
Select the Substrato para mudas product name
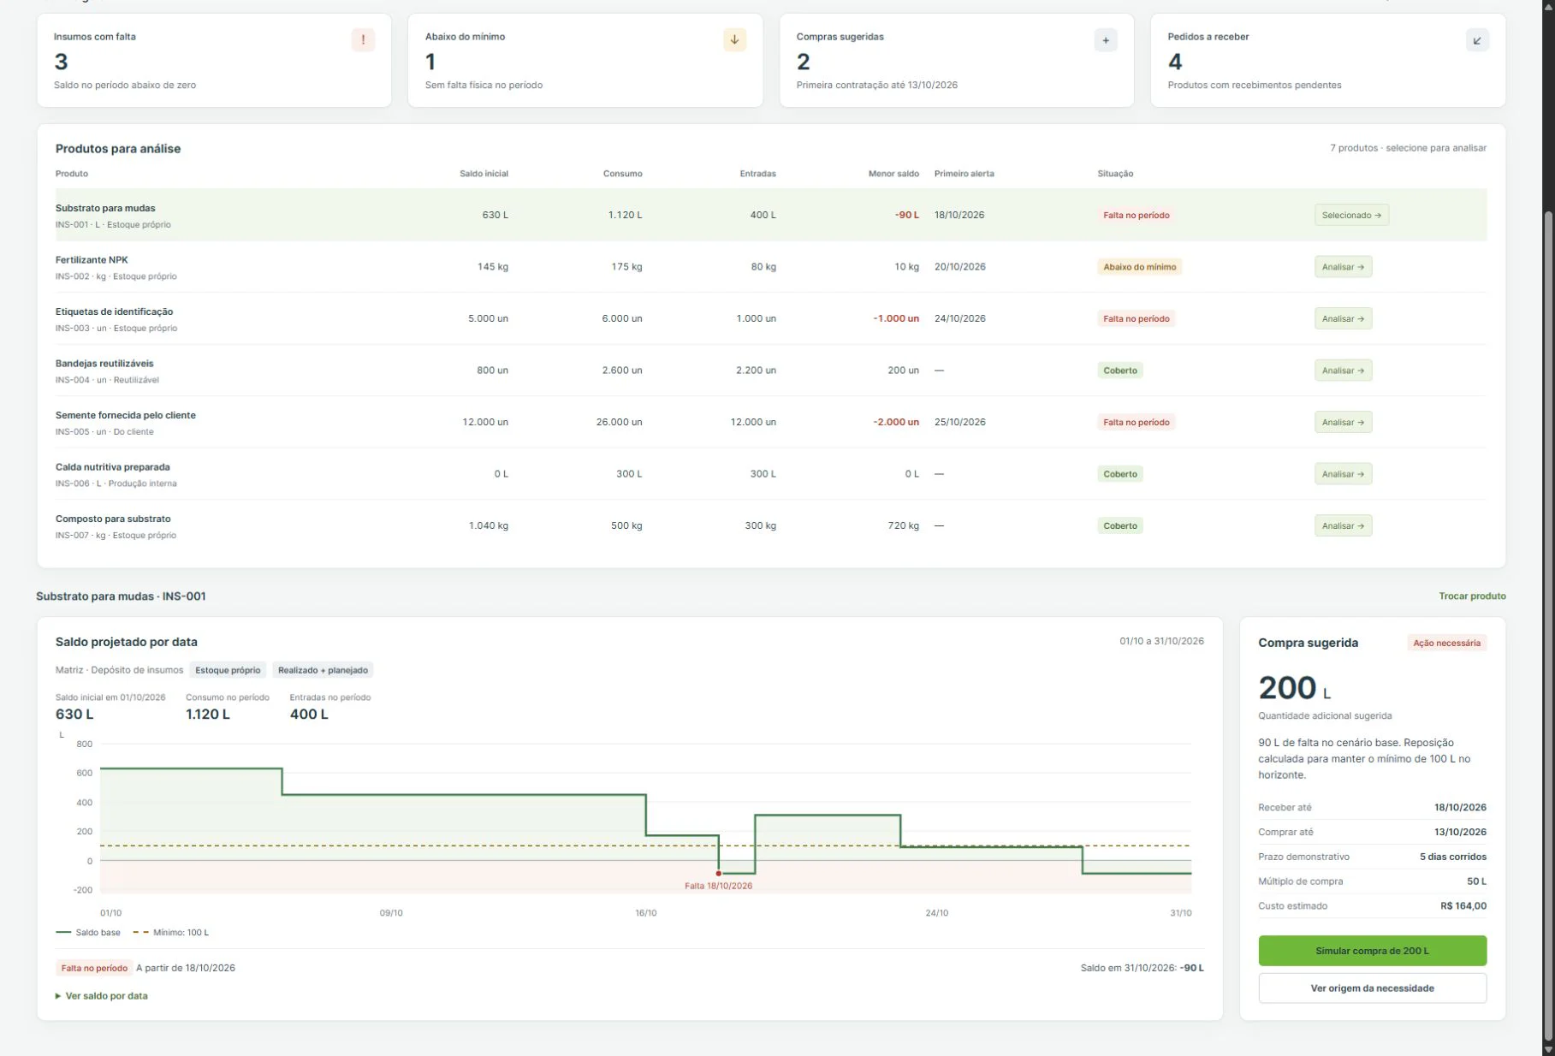(105, 208)
